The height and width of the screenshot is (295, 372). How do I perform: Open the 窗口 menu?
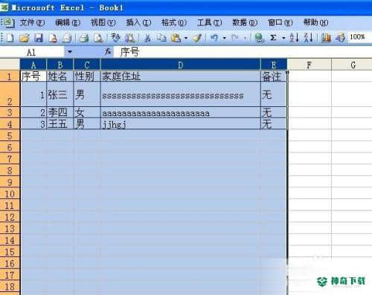pos(280,23)
